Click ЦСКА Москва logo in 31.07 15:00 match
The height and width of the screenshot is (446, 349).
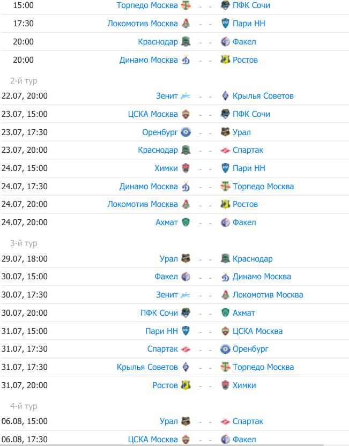click(x=226, y=331)
